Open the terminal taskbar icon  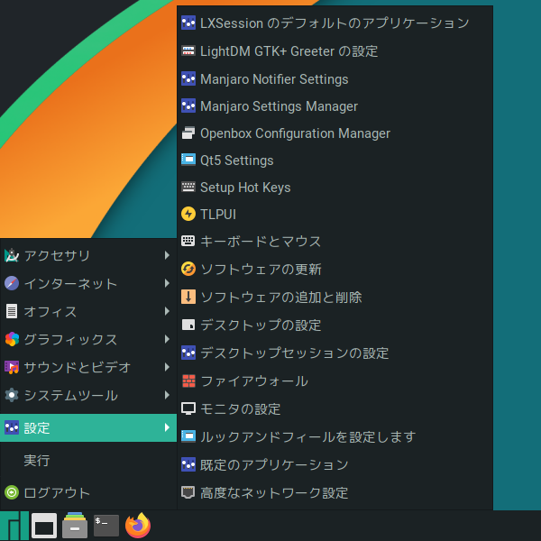106,526
